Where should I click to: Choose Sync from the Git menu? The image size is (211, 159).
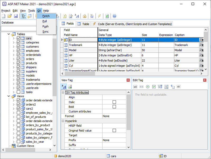46,32
